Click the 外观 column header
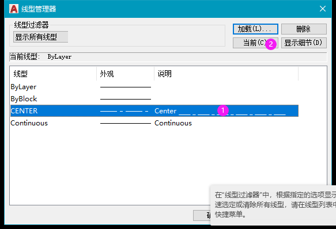The width and height of the screenshot is (336, 229). point(126,74)
